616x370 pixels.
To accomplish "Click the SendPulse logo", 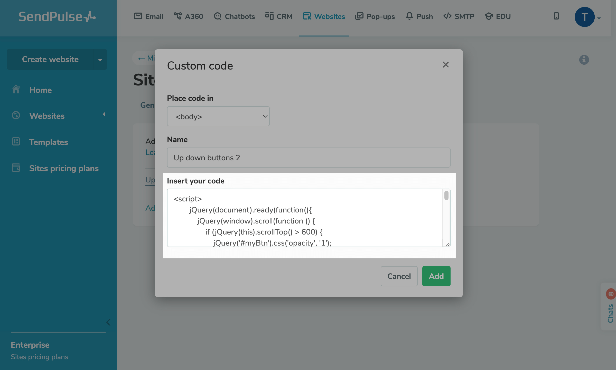I will (57, 17).
